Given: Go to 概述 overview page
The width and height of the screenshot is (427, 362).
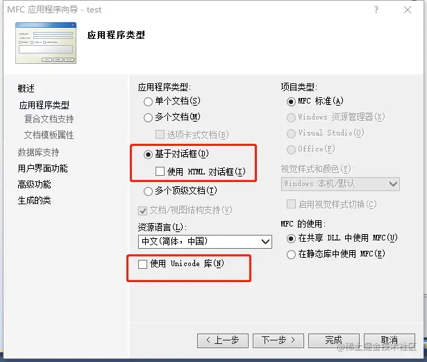Looking at the screenshot, I should point(26,88).
